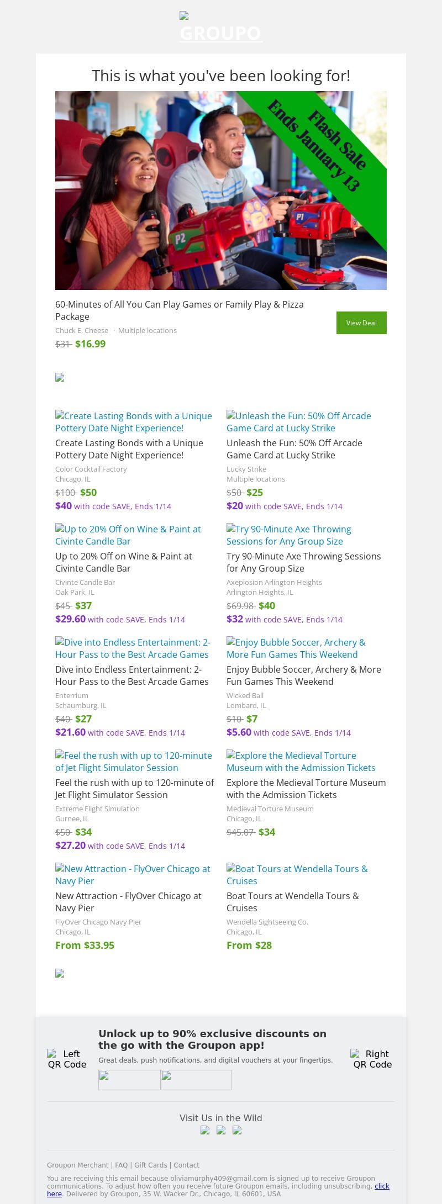Open the Lucky Strike Arcade Game Card image link

[x=299, y=422]
